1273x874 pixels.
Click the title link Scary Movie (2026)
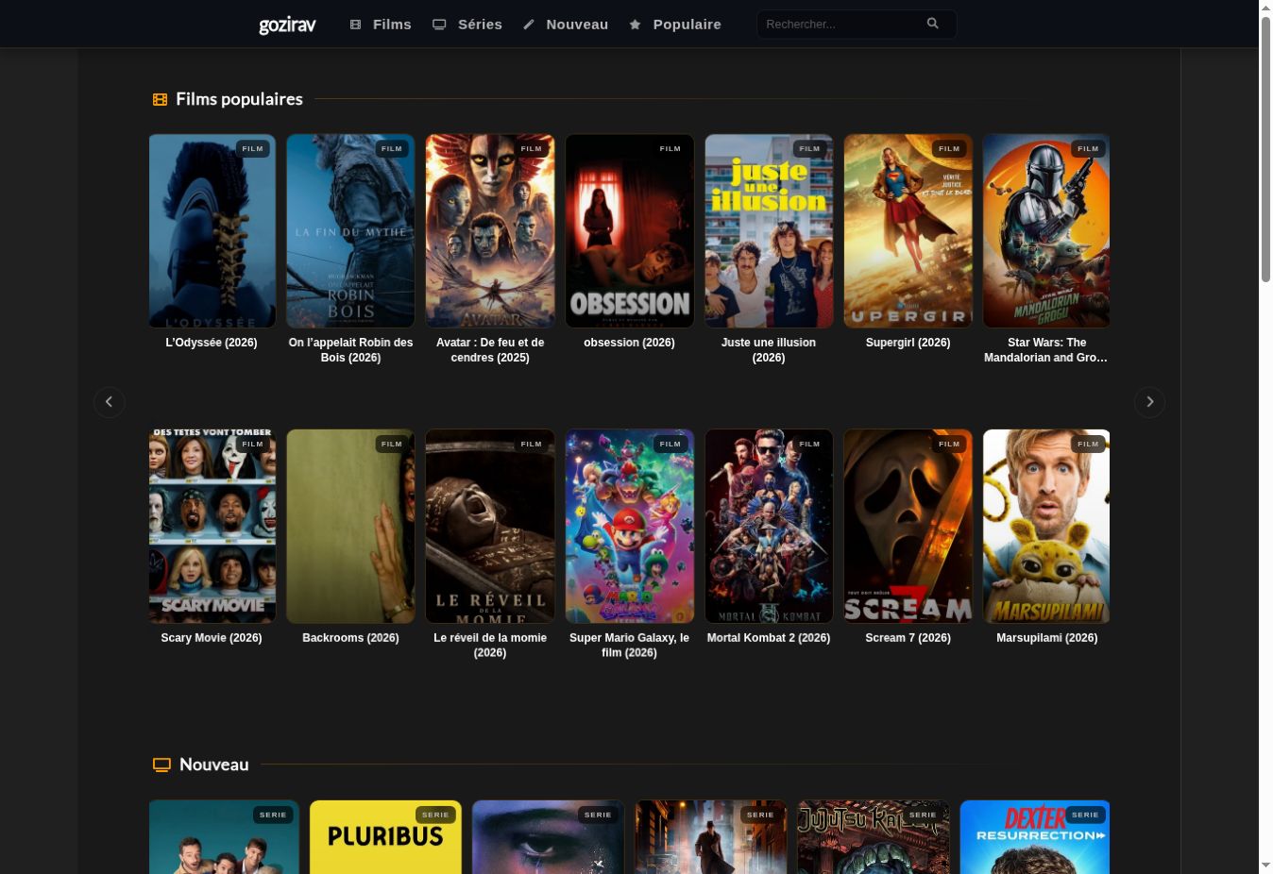click(x=212, y=638)
